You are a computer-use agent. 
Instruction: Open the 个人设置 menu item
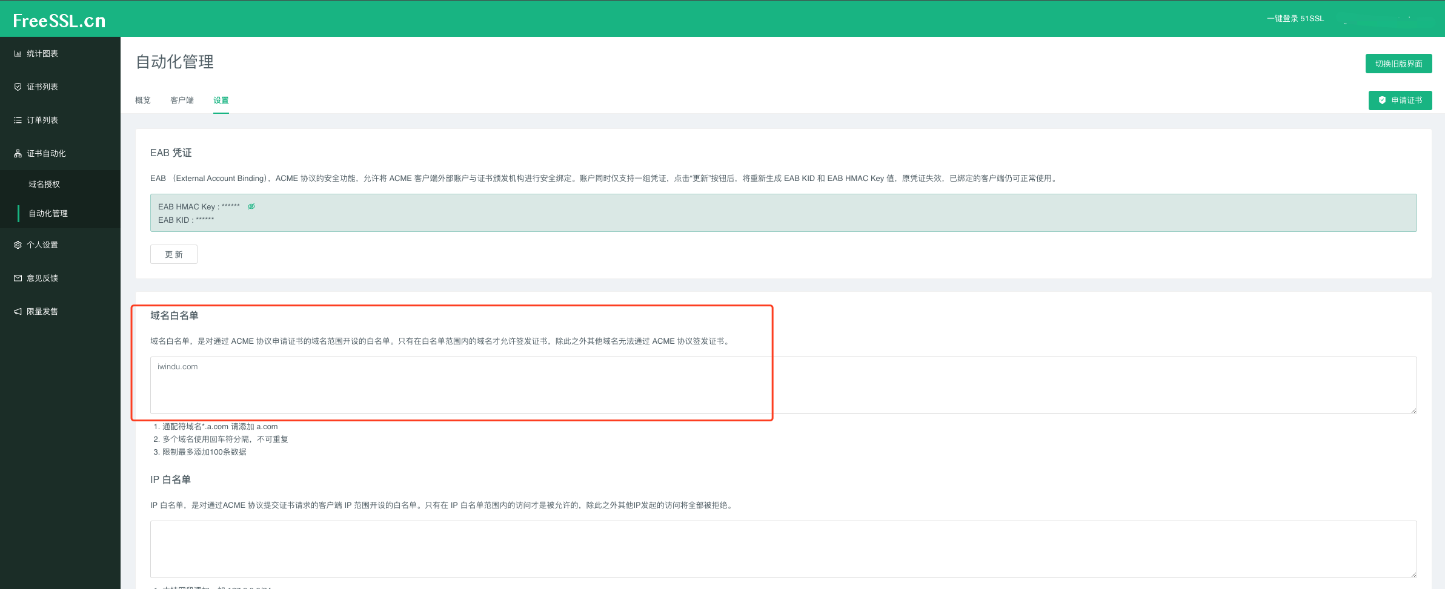[60, 245]
